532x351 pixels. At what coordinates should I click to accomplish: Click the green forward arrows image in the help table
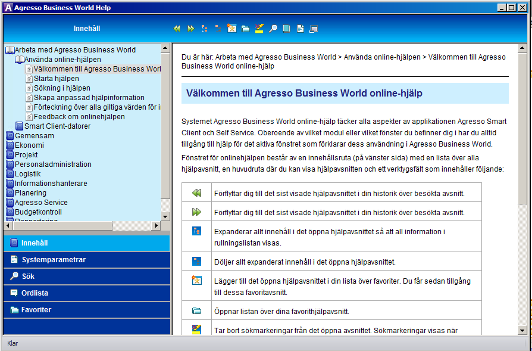(197, 212)
